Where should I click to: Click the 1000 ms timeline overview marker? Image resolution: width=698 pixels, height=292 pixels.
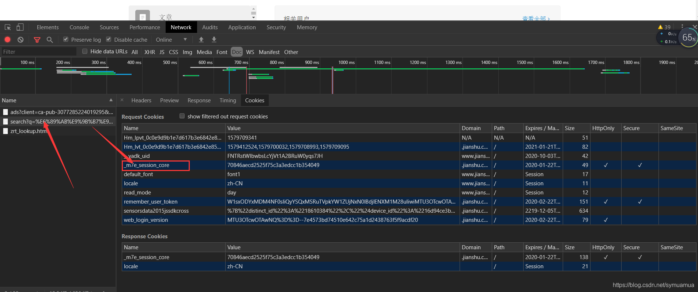click(346, 62)
